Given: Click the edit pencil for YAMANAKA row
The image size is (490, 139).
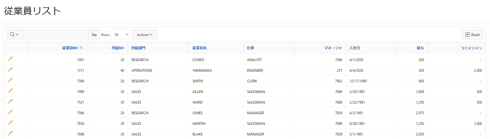Looking at the screenshot, I should click(10, 70).
